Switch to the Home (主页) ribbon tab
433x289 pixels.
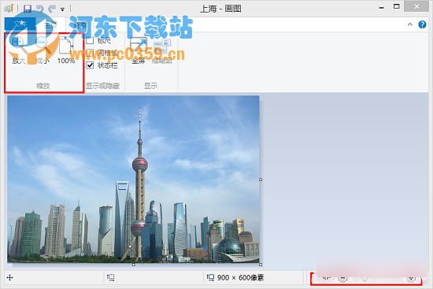[51, 24]
